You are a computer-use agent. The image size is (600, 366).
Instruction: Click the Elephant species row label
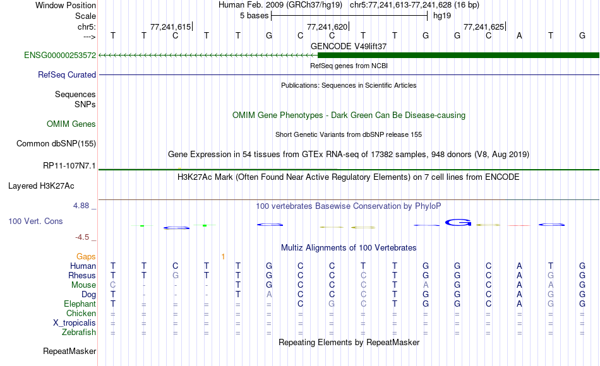(80, 304)
